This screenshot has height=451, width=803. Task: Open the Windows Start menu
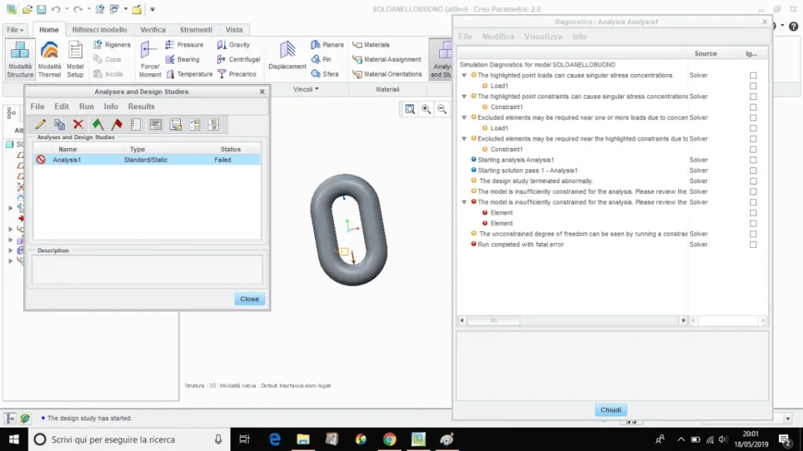[14, 439]
